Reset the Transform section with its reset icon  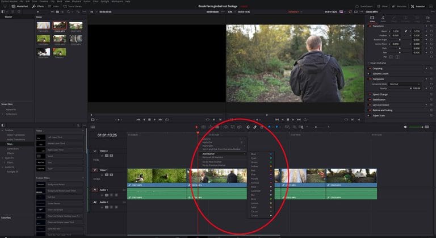(x=431, y=26)
